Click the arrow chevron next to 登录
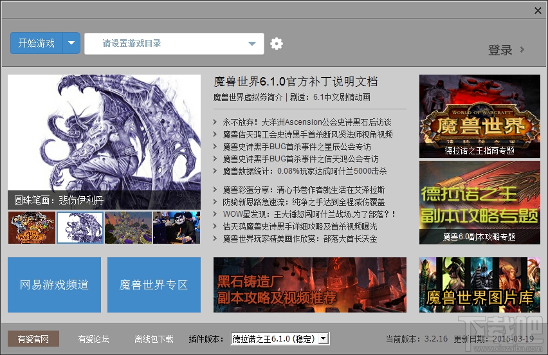The width and height of the screenshot is (548, 355). click(522, 50)
